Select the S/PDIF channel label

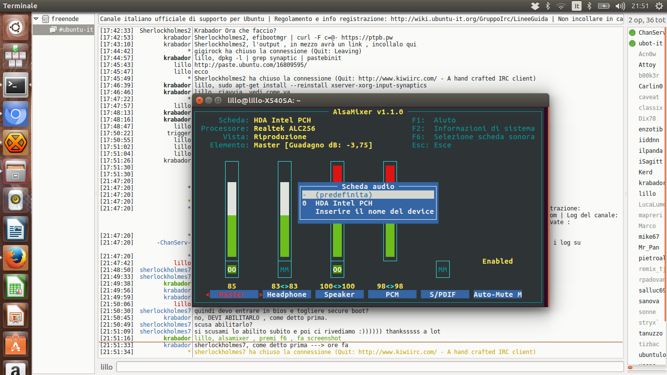pyautogui.click(x=445, y=294)
